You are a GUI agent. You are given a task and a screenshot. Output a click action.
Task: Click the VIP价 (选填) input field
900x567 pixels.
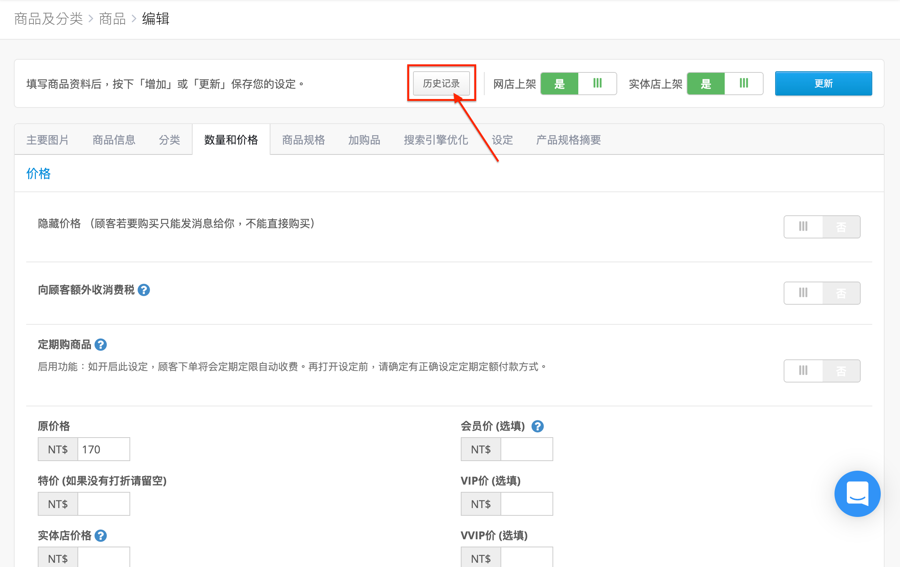coord(527,504)
